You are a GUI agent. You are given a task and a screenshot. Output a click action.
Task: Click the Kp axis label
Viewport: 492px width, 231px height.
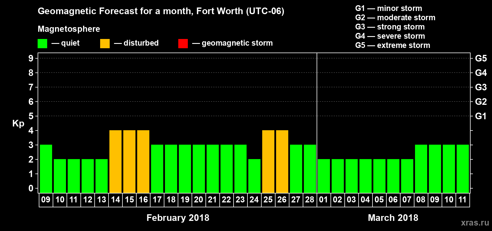18,124
